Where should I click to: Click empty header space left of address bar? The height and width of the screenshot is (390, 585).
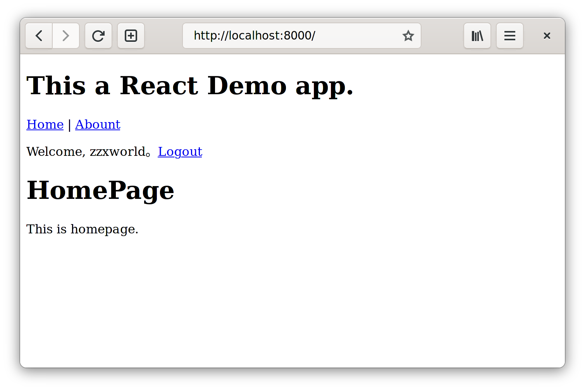tap(163, 36)
